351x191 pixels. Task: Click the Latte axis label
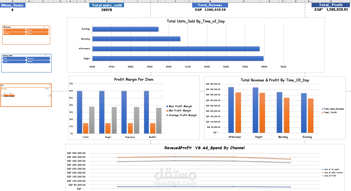[x=86, y=137]
